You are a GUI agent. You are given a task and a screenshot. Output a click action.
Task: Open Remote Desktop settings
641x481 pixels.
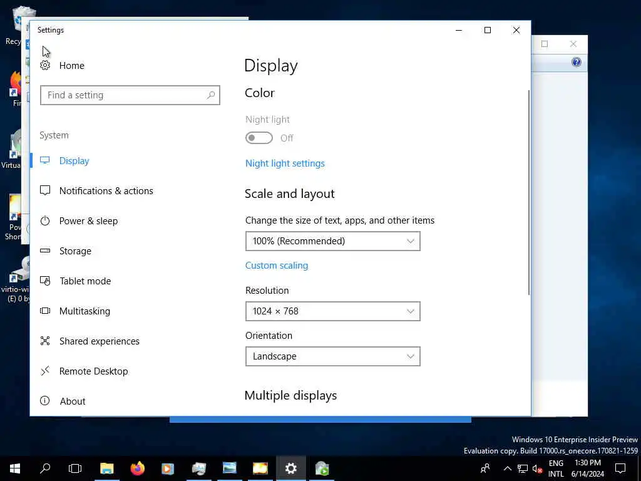94,371
